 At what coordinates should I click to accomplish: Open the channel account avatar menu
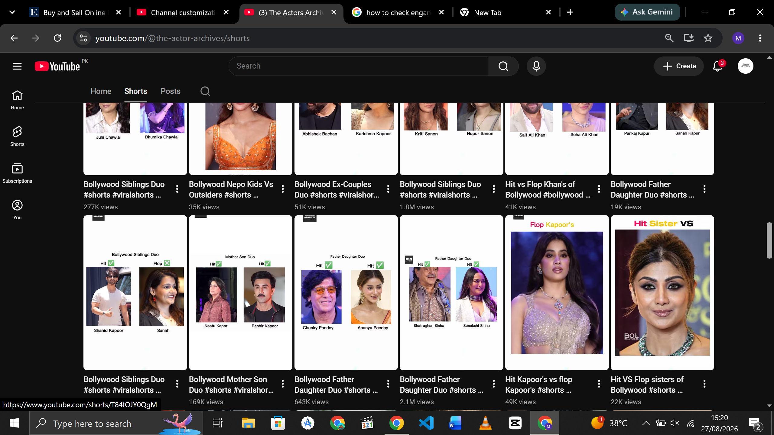[x=746, y=66]
